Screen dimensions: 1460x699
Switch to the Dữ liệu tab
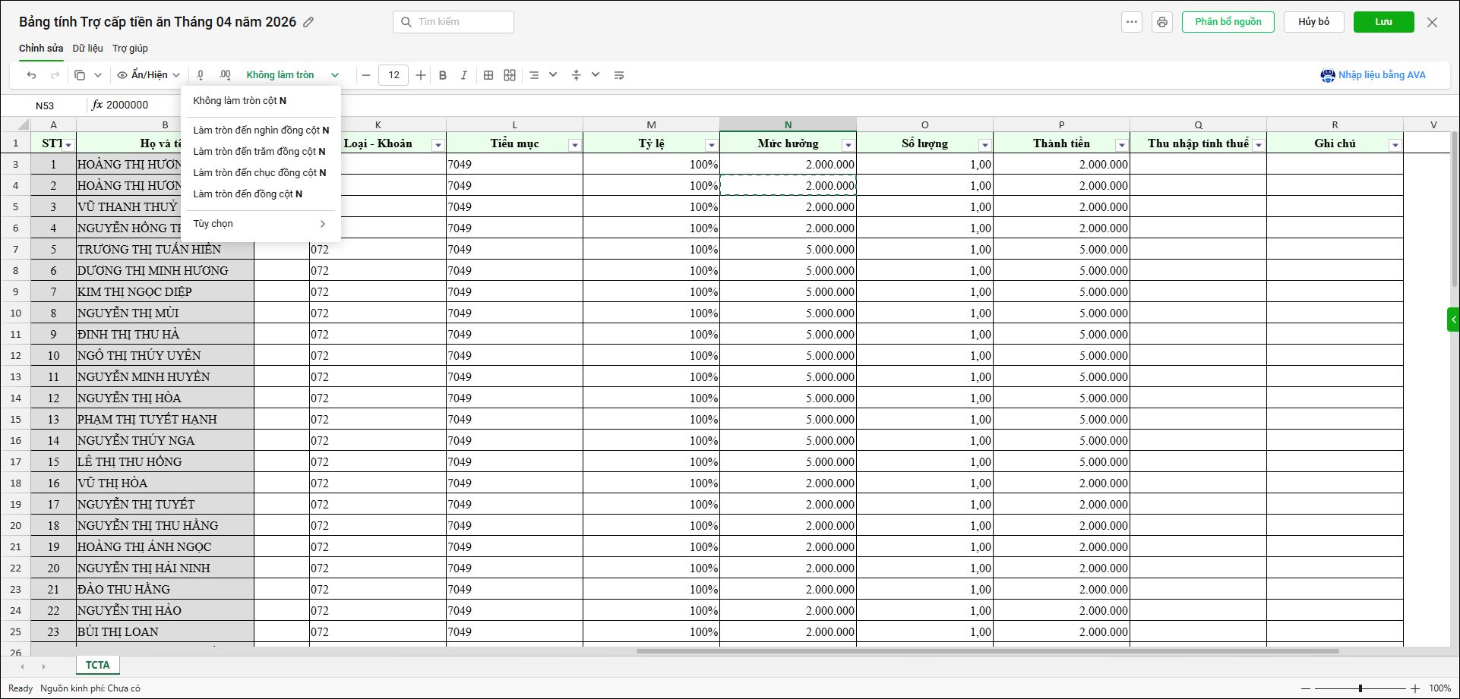coord(87,49)
